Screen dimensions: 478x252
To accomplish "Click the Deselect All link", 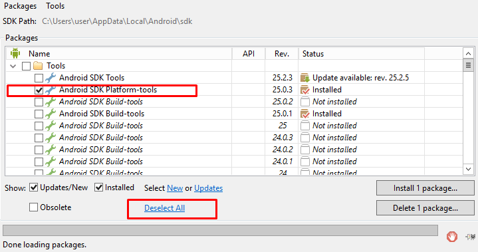I will coord(165,208).
